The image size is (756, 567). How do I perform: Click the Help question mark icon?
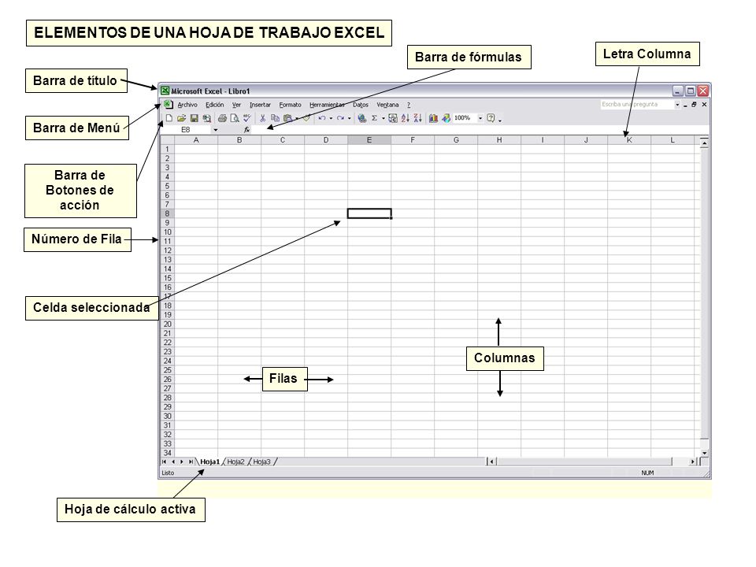tap(491, 118)
